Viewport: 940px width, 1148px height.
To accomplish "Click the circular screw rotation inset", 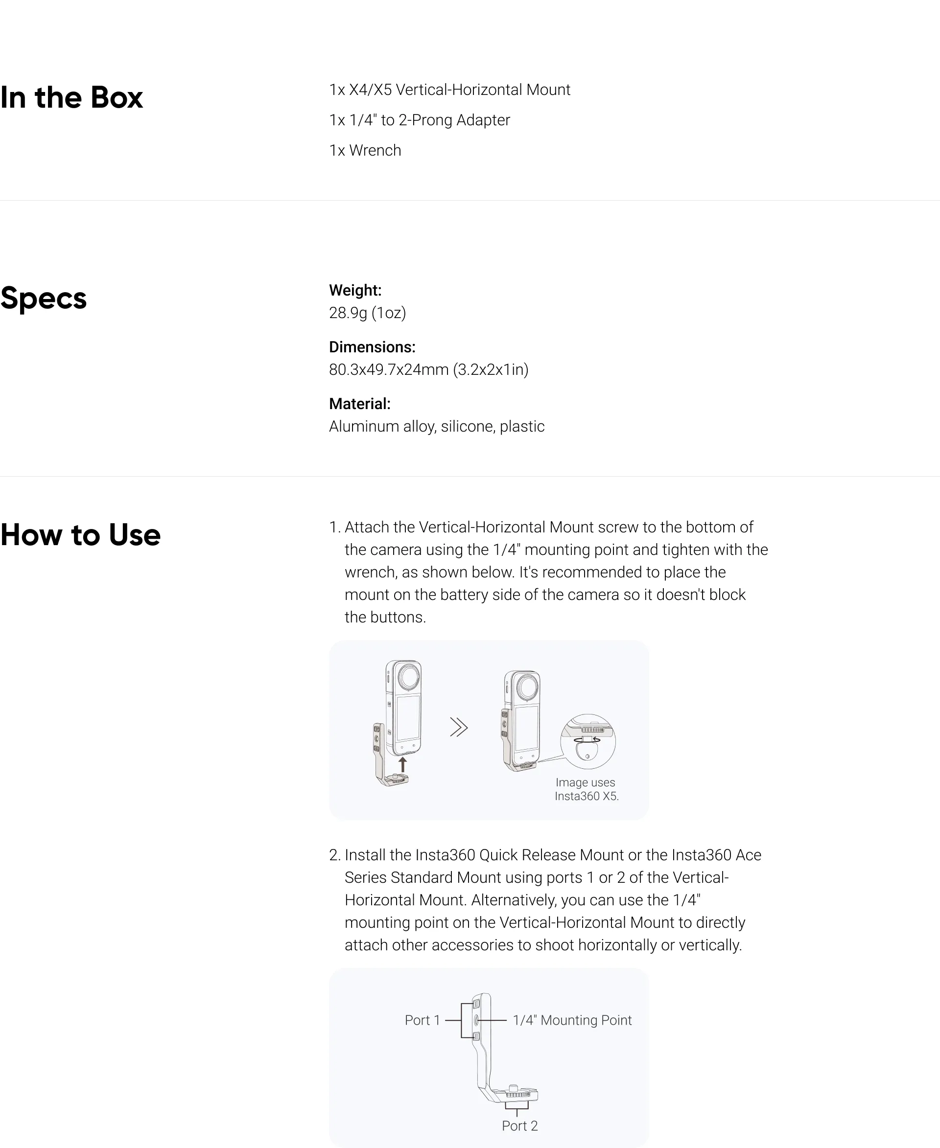I will [587, 741].
